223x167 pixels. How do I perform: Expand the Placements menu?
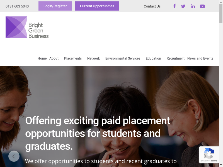pos(73,58)
